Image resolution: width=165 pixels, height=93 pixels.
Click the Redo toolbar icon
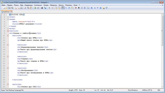(38, 8)
